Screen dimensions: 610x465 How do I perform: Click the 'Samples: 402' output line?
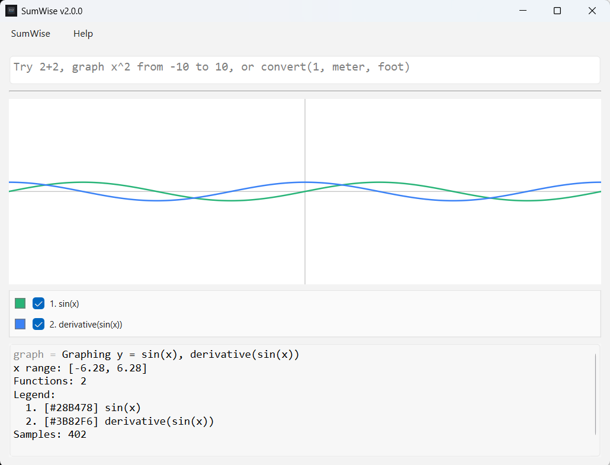click(x=50, y=435)
